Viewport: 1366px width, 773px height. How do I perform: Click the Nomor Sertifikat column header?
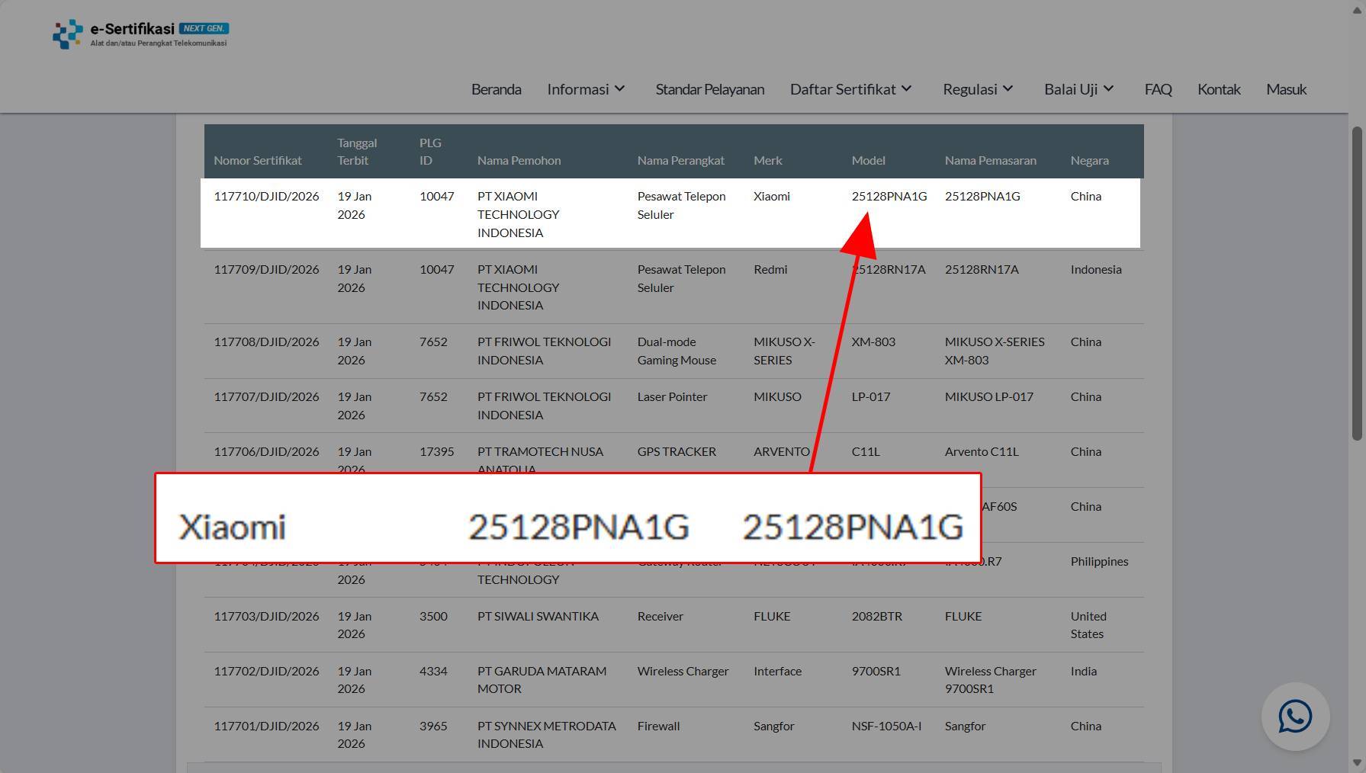[258, 160]
